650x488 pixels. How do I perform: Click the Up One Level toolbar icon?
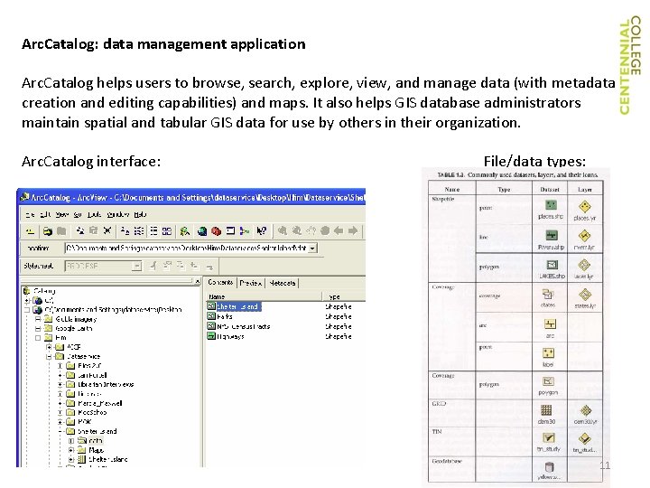31,231
